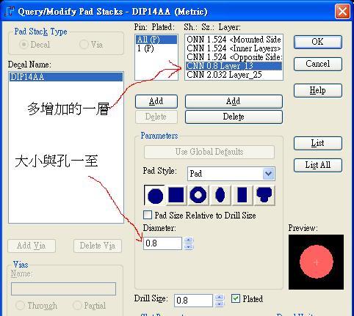This screenshot has width=354, height=316.
Task: Select the DIP14AA decal name entry
Action: (x=66, y=77)
